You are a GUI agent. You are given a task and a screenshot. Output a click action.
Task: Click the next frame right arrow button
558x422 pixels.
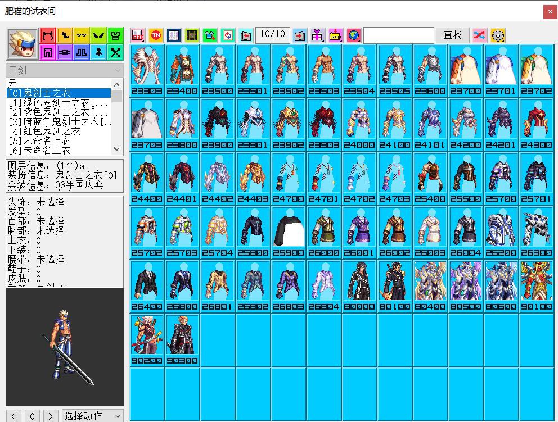click(51, 416)
